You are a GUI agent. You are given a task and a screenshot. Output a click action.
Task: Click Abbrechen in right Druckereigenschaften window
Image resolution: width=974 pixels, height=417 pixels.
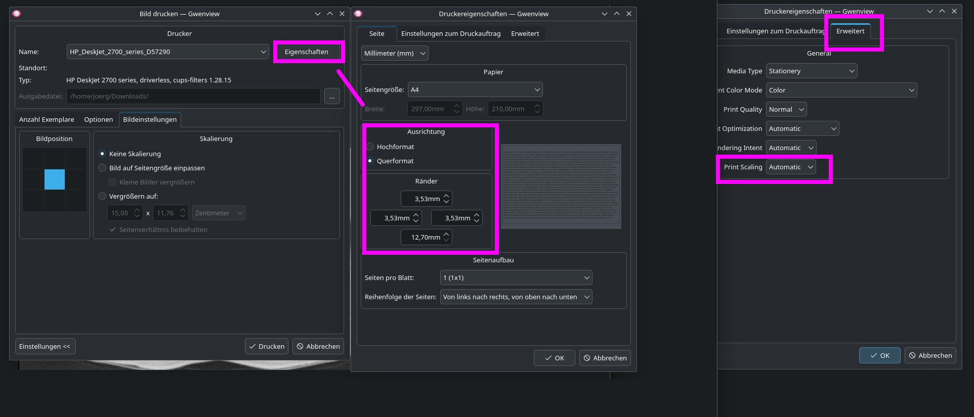click(x=930, y=355)
